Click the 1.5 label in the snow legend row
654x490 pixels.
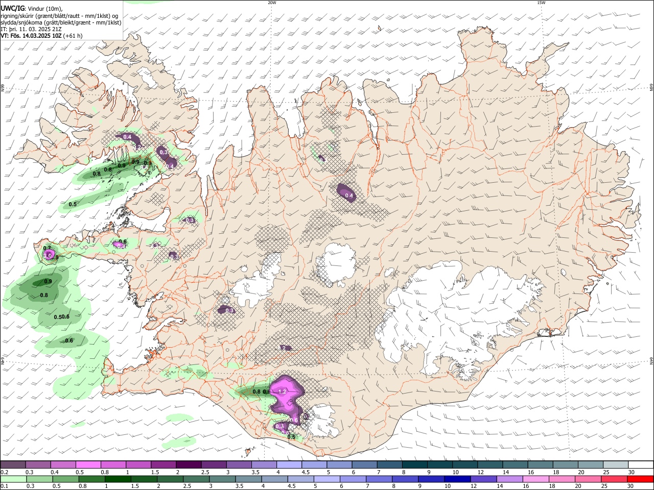155,473
